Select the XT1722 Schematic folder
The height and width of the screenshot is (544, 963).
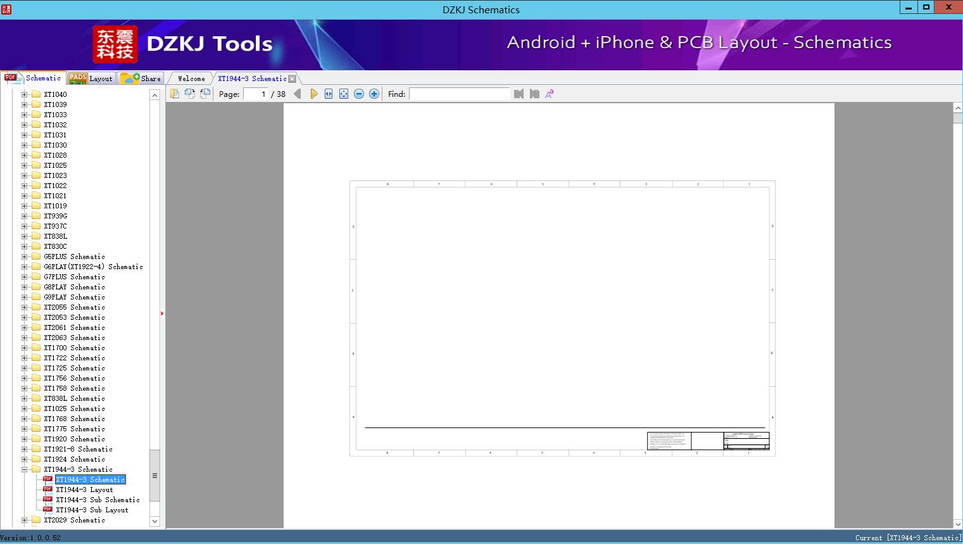point(74,358)
